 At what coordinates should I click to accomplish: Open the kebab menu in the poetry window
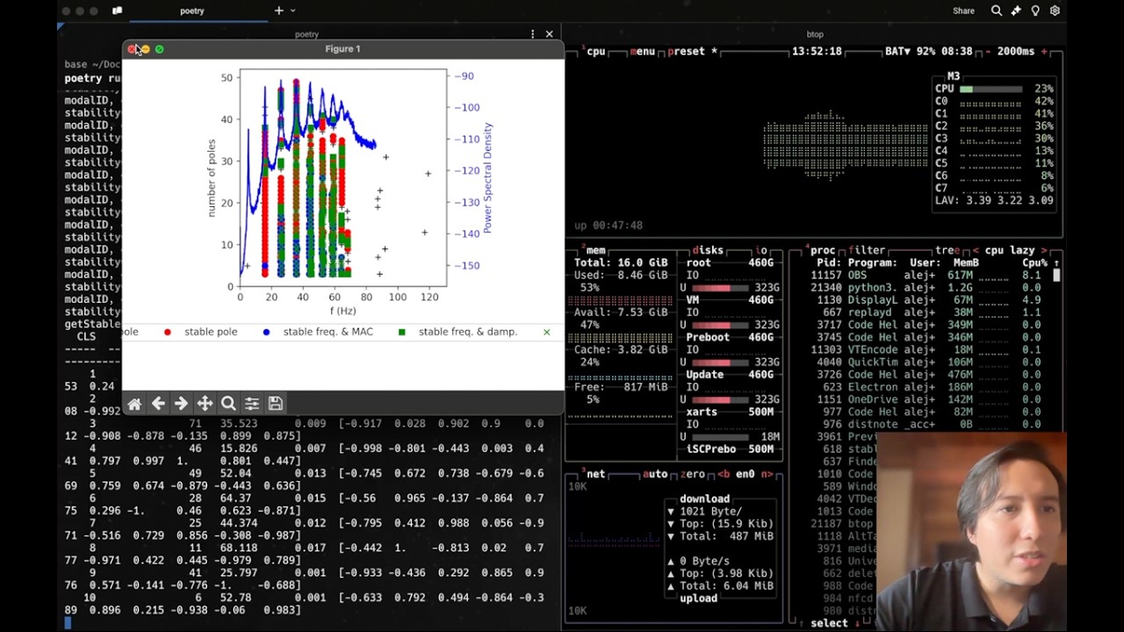tap(532, 32)
